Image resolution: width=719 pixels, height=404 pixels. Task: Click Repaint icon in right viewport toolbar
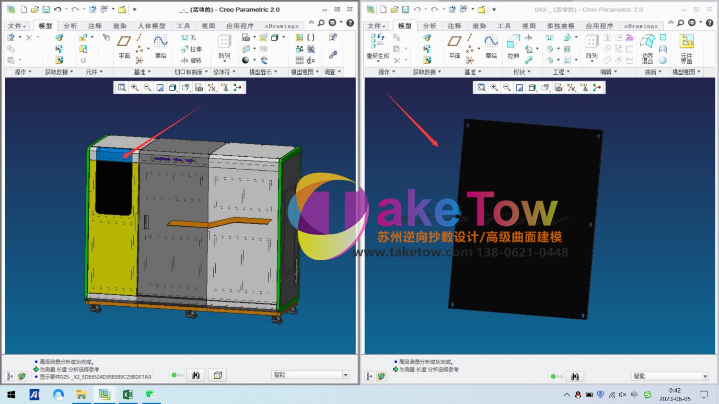tap(520, 88)
